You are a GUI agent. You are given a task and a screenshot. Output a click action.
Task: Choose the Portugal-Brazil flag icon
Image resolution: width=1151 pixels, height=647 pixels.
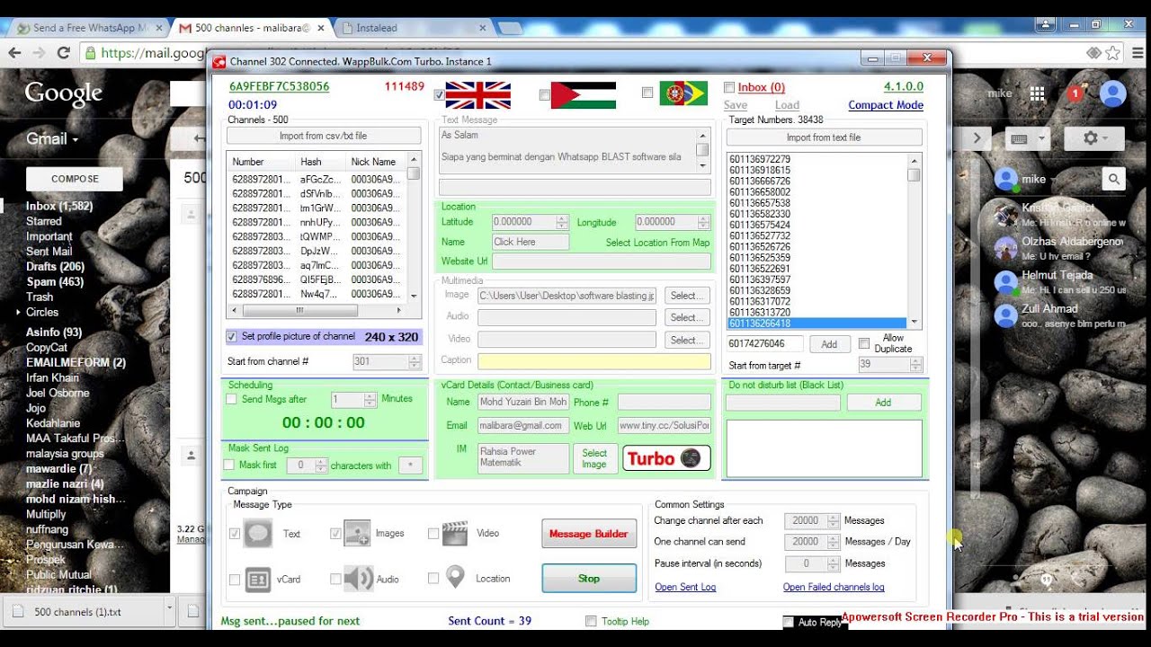(683, 93)
